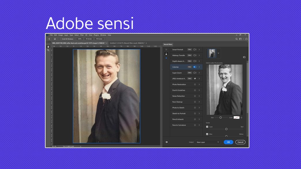Open the filter list sliders icon

coord(166,49)
